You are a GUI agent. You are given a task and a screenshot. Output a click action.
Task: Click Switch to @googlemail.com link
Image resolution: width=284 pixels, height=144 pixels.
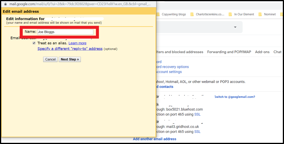click(235, 97)
